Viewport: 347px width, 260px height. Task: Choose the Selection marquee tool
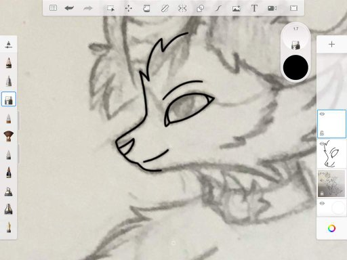click(110, 8)
